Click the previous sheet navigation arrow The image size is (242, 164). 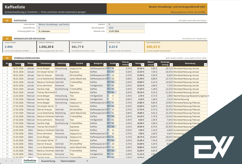(6, 161)
